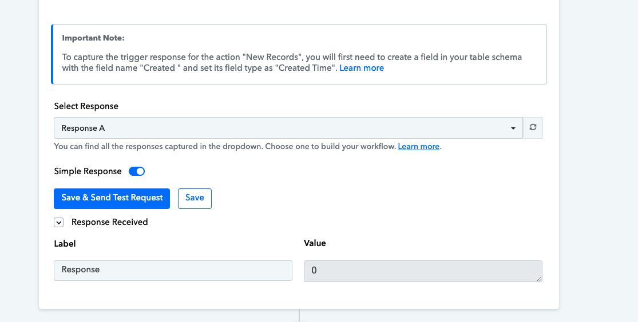Click Save & Send Test Request button
The width and height of the screenshot is (638, 322).
point(112,198)
